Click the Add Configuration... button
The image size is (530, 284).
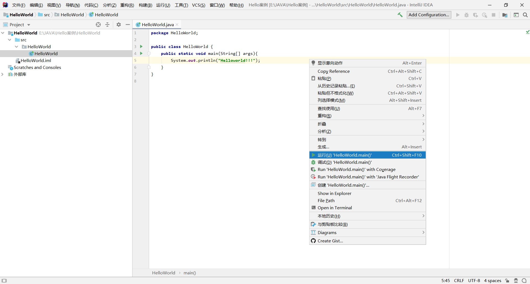pos(429,15)
